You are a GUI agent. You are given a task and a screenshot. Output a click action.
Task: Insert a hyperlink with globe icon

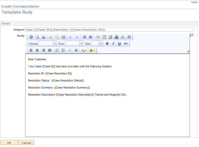point(117,37)
